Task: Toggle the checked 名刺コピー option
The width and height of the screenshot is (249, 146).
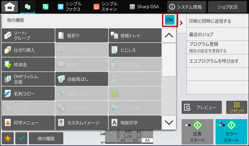Action: (x=29, y=93)
